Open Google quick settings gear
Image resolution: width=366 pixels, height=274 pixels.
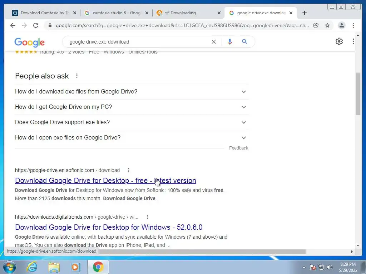coord(339,41)
